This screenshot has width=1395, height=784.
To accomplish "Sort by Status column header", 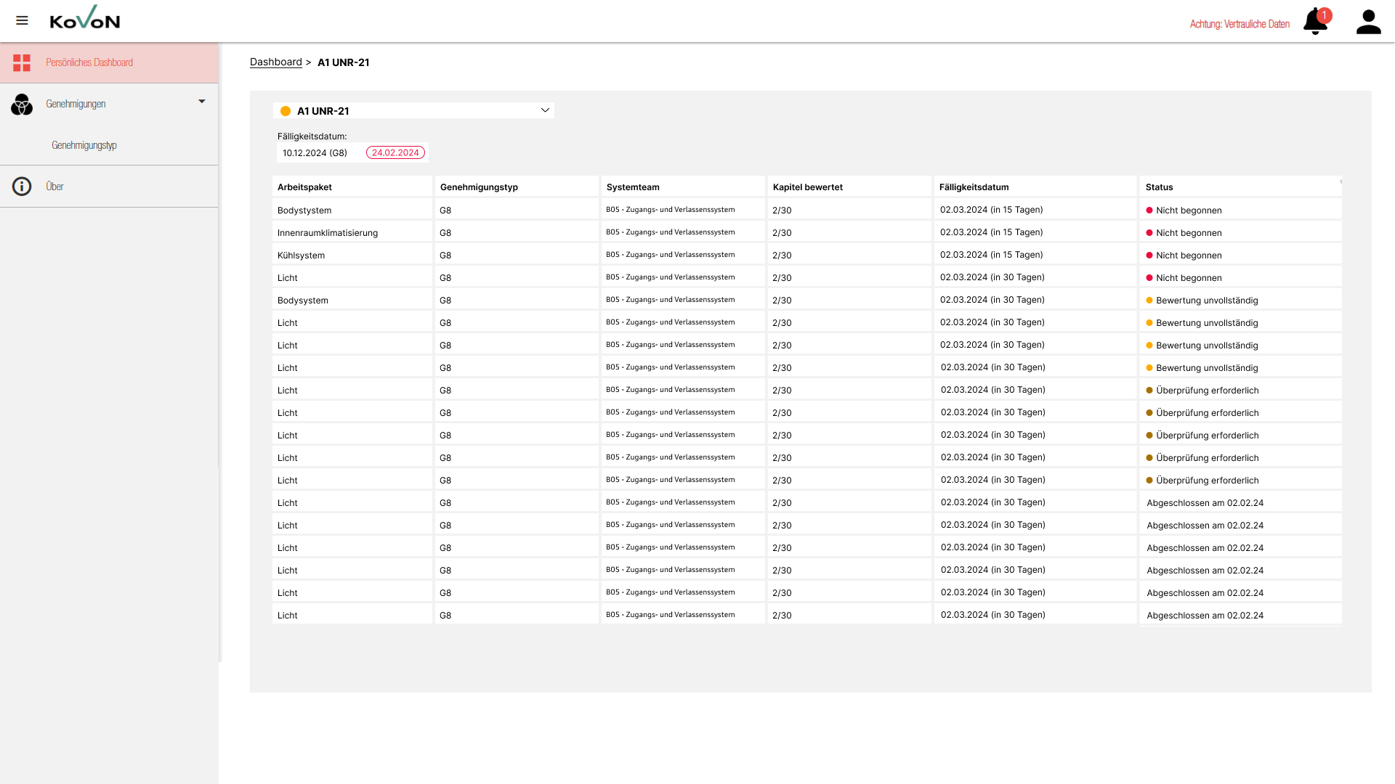I will [1160, 187].
